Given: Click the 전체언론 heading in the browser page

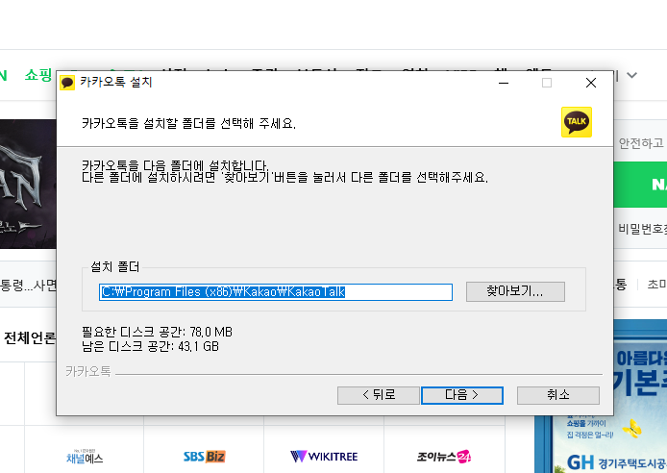Looking at the screenshot, I should pos(30,338).
